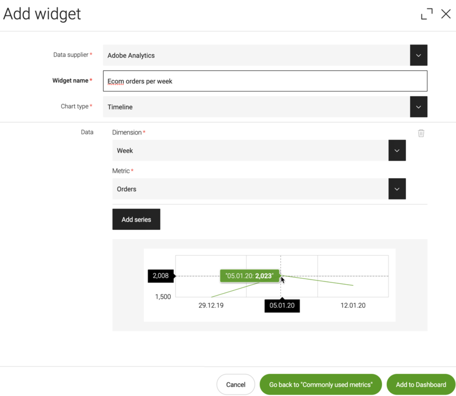Delete the data series with trash icon
This screenshot has width=456, height=396.
pyautogui.click(x=421, y=133)
